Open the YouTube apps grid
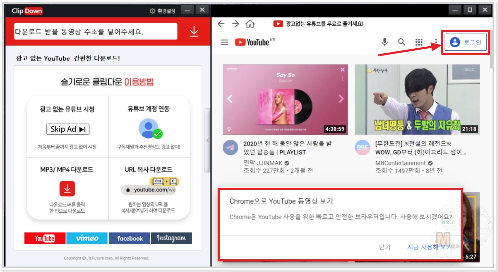 click(x=419, y=42)
